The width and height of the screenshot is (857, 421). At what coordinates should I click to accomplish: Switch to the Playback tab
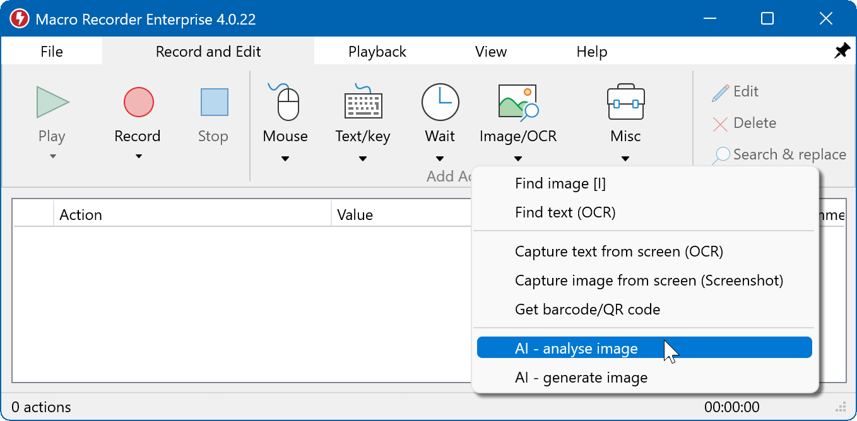click(377, 52)
